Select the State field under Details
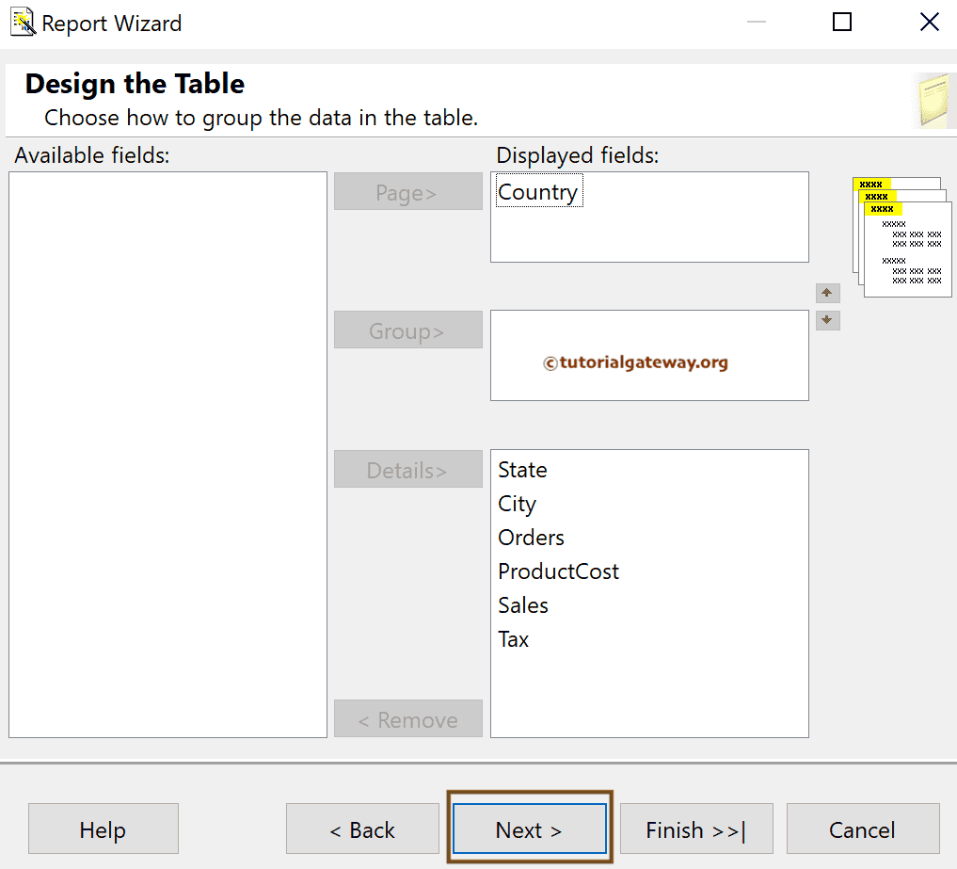Image resolution: width=957 pixels, height=869 pixels. [521, 469]
